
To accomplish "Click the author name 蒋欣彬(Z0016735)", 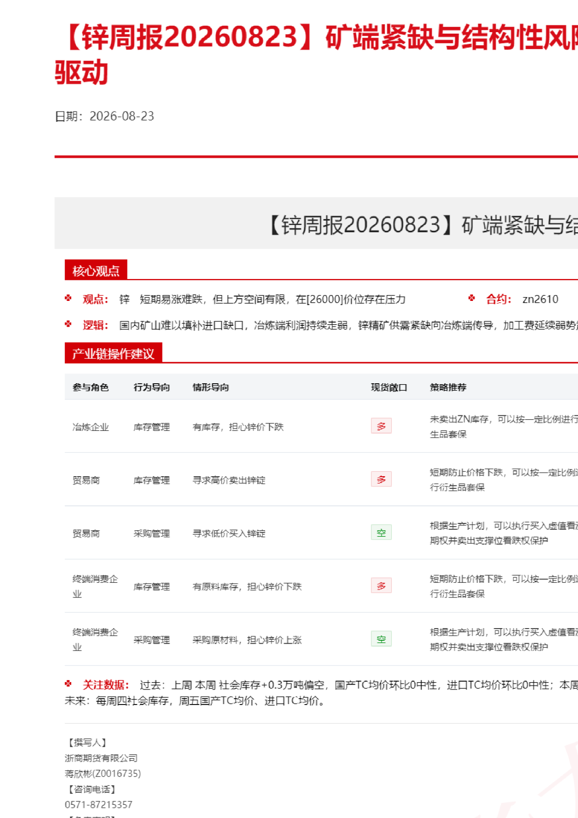I will coord(103,774).
